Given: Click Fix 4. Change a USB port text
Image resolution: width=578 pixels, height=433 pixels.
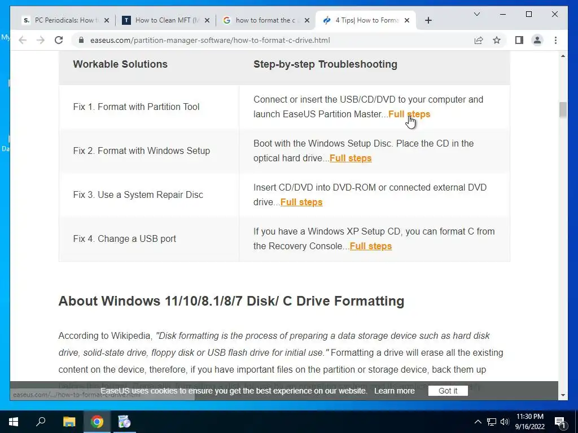Looking at the screenshot, I should (x=125, y=238).
